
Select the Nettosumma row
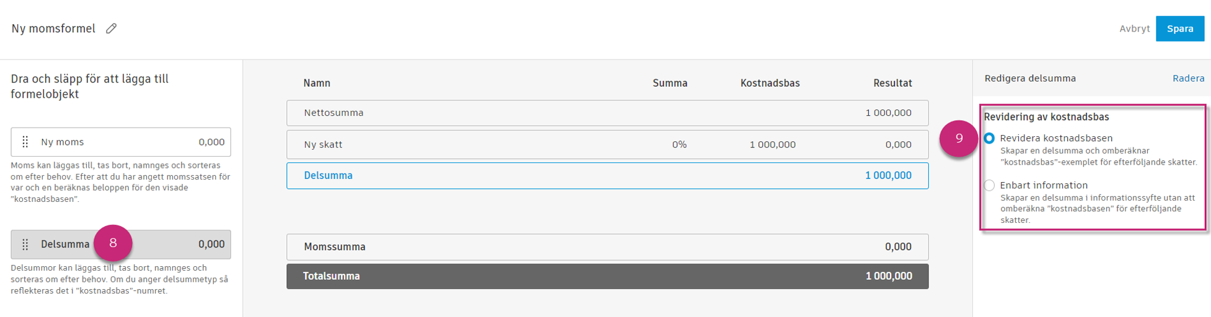pos(607,113)
